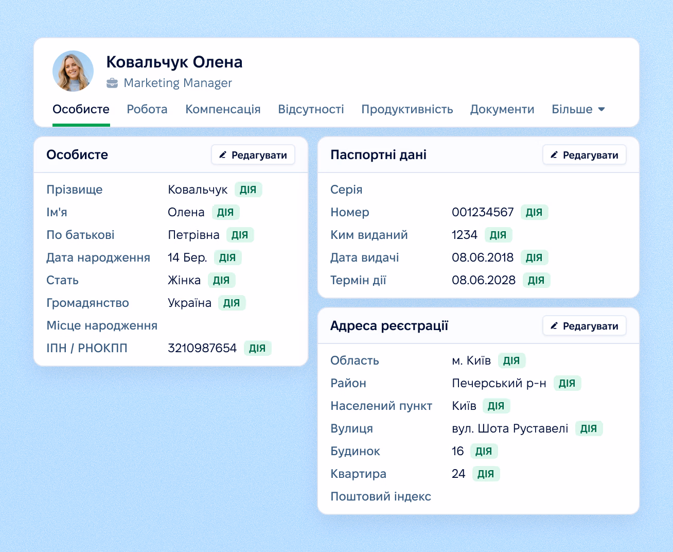Open the Особисте tab

[x=81, y=109]
